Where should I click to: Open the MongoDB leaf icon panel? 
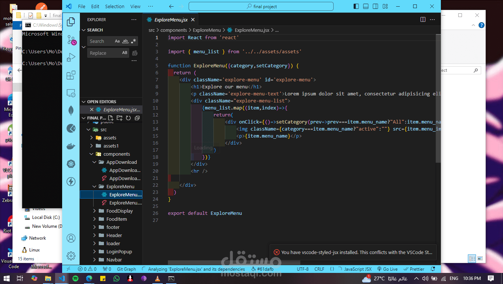coord(71,110)
